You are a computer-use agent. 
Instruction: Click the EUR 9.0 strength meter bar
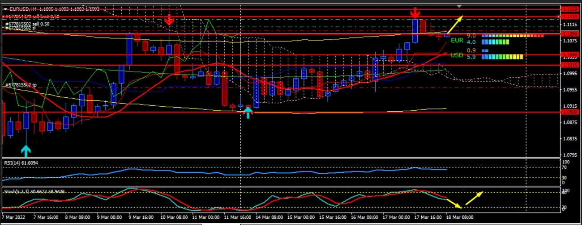(x=512, y=36)
